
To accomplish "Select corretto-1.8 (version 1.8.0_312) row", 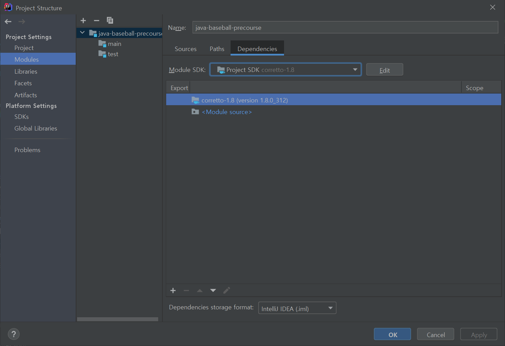I will [x=334, y=100].
